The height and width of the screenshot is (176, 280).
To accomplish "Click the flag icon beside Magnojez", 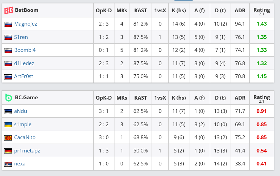I will [8, 24].
